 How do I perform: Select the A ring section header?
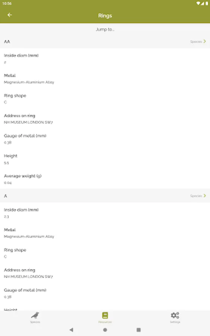coord(105,196)
